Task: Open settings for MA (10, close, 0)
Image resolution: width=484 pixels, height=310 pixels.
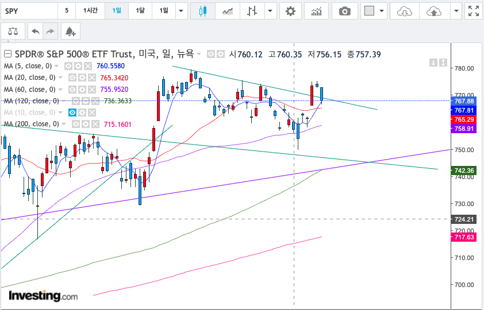Action: (82, 113)
